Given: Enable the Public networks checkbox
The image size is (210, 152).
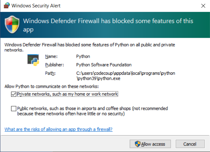Looking at the screenshot, I should (13, 109).
